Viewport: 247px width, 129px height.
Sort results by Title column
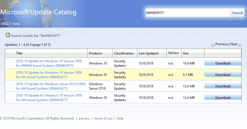(19, 53)
